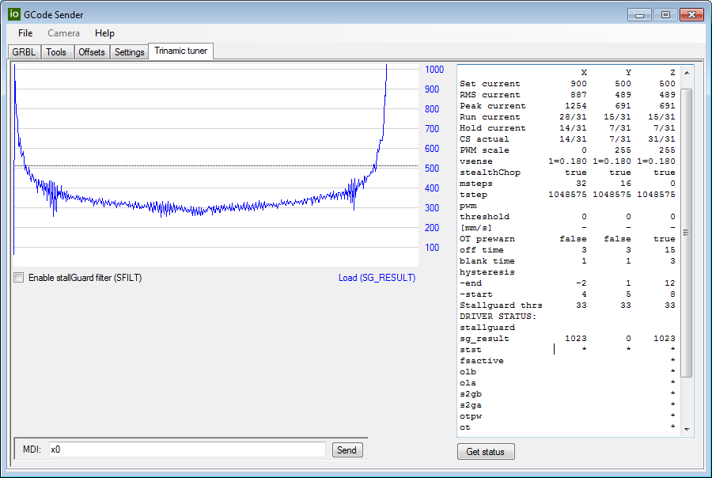Close the GCode Sender window

tap(691, 15)
